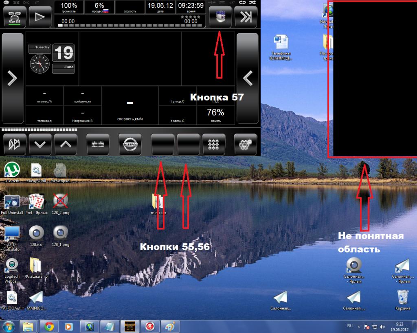Open the equalizer sliders button
The image size is (417, 333).
click(98, 144)
